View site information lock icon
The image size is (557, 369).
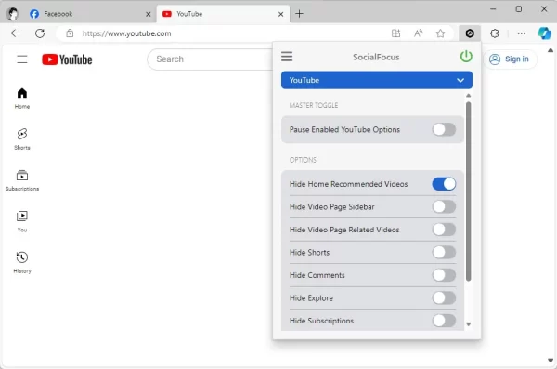pyautogui.click(x=70, y=33)
